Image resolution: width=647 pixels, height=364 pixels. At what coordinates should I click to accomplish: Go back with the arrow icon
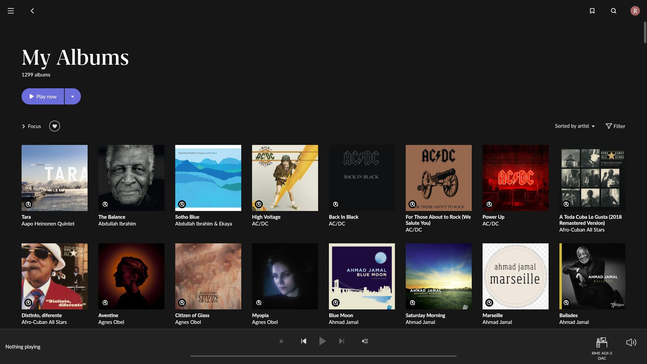click(x=32, y=11)
